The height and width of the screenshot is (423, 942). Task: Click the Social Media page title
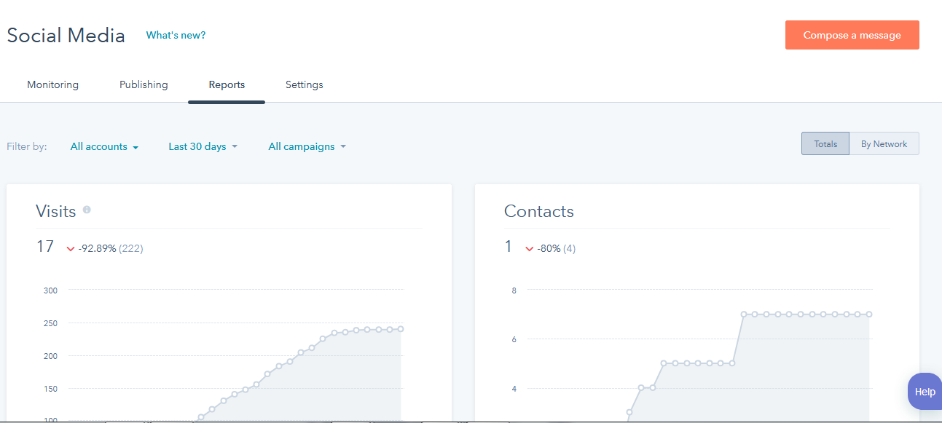pos(66,36)
